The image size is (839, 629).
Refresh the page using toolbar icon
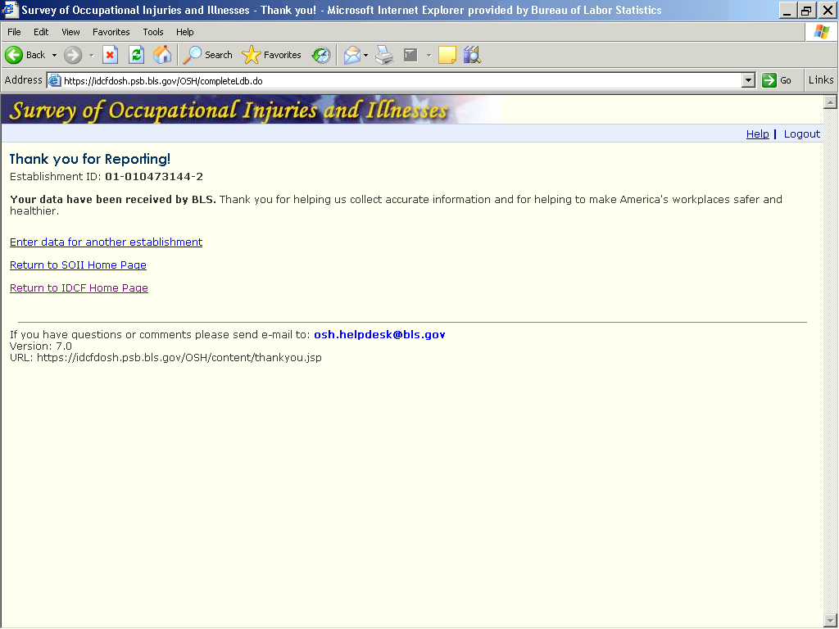[x=136, y=55]
